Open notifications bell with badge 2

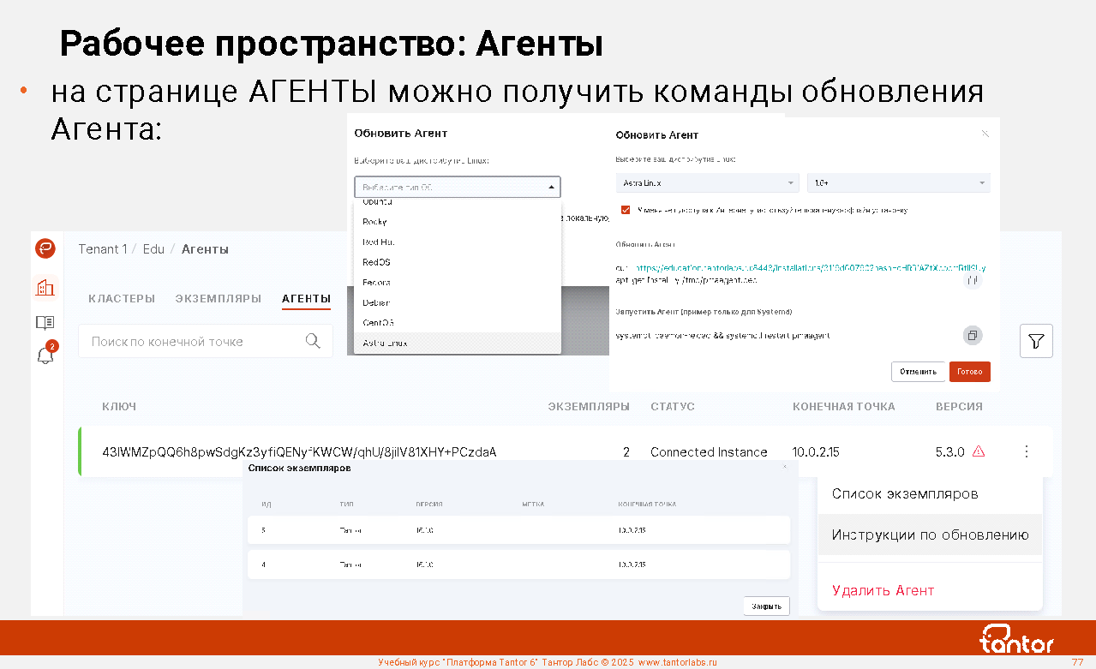pos(45,355)
